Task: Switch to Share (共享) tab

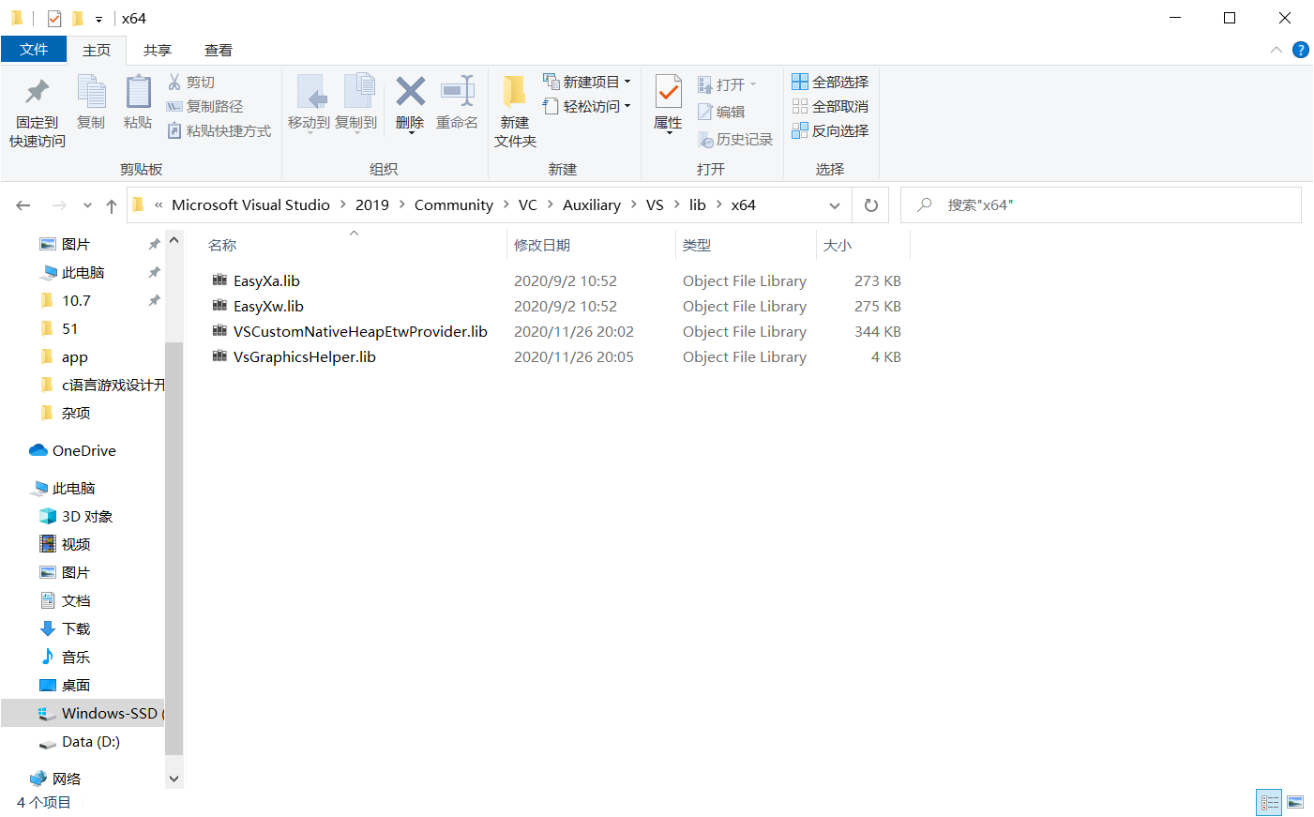Action: (x=158, y=51)
